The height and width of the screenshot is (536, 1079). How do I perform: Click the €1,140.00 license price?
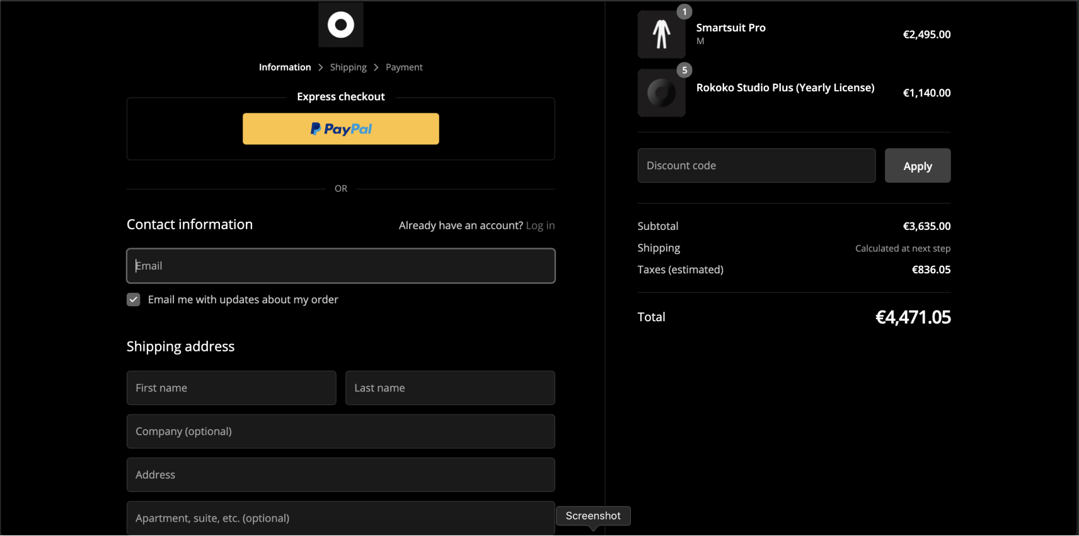[927, 93]
